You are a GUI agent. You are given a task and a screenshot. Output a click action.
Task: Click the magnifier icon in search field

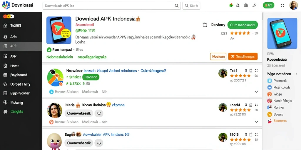177,6
